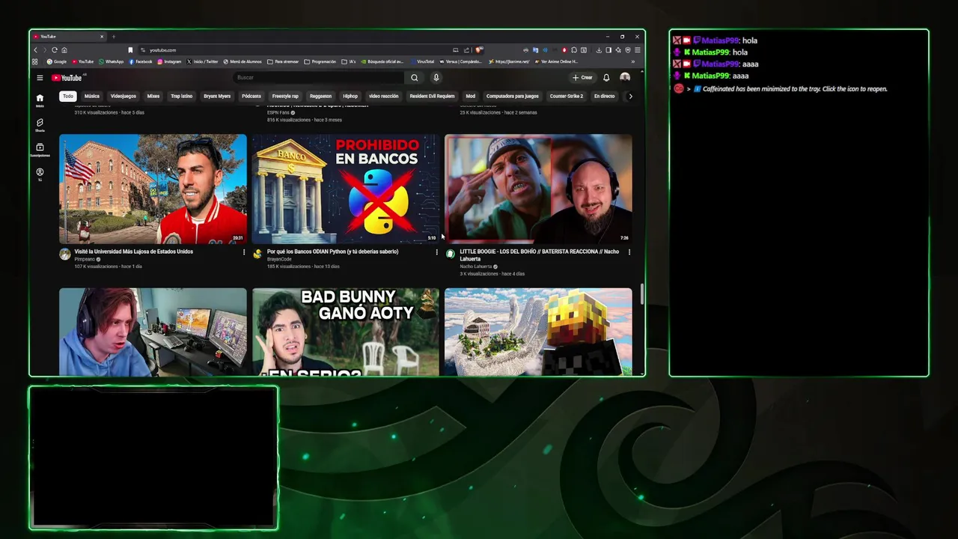Open the LITTLE BOOGIE - LOS DEL BOHÍO video title
This screenshot has height=539, width=958.
click(x=539, y=255)
